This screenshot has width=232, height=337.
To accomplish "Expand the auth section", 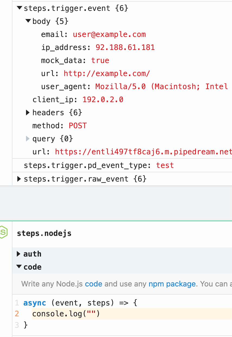I will (x=19, y=254).
